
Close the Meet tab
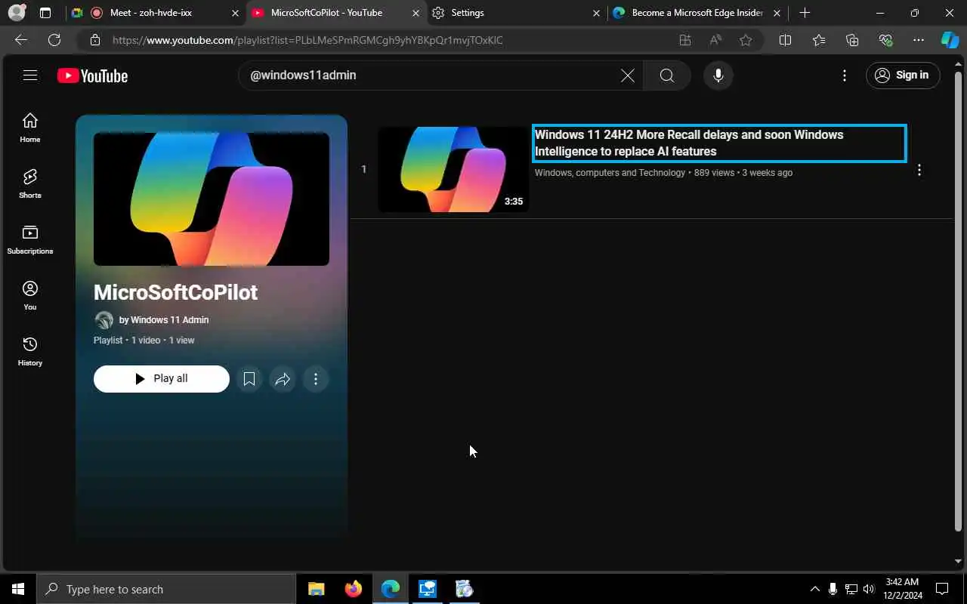click(235, 13)
